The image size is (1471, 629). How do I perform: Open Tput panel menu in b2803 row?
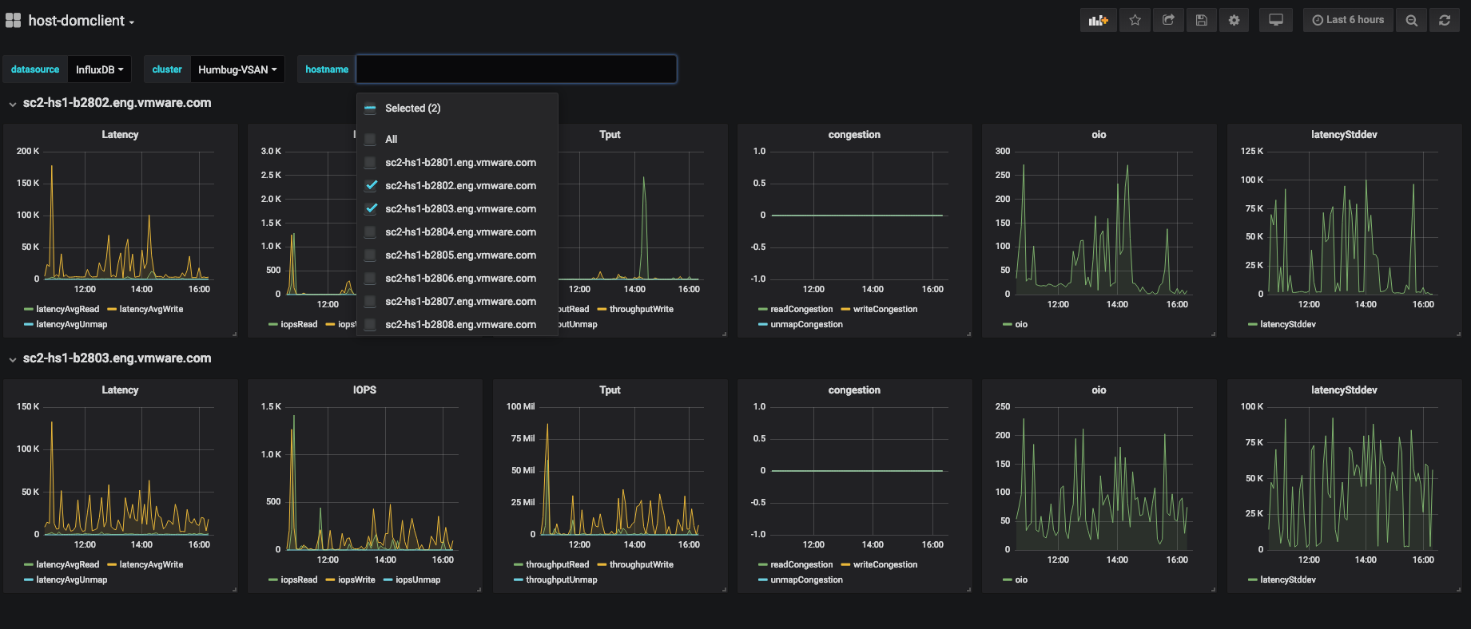(610, 390)
